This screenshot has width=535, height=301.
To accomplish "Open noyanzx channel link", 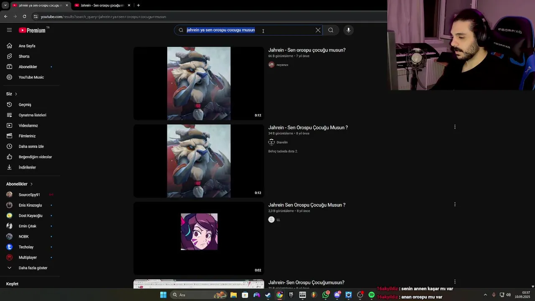I will [x=283, y=65].
